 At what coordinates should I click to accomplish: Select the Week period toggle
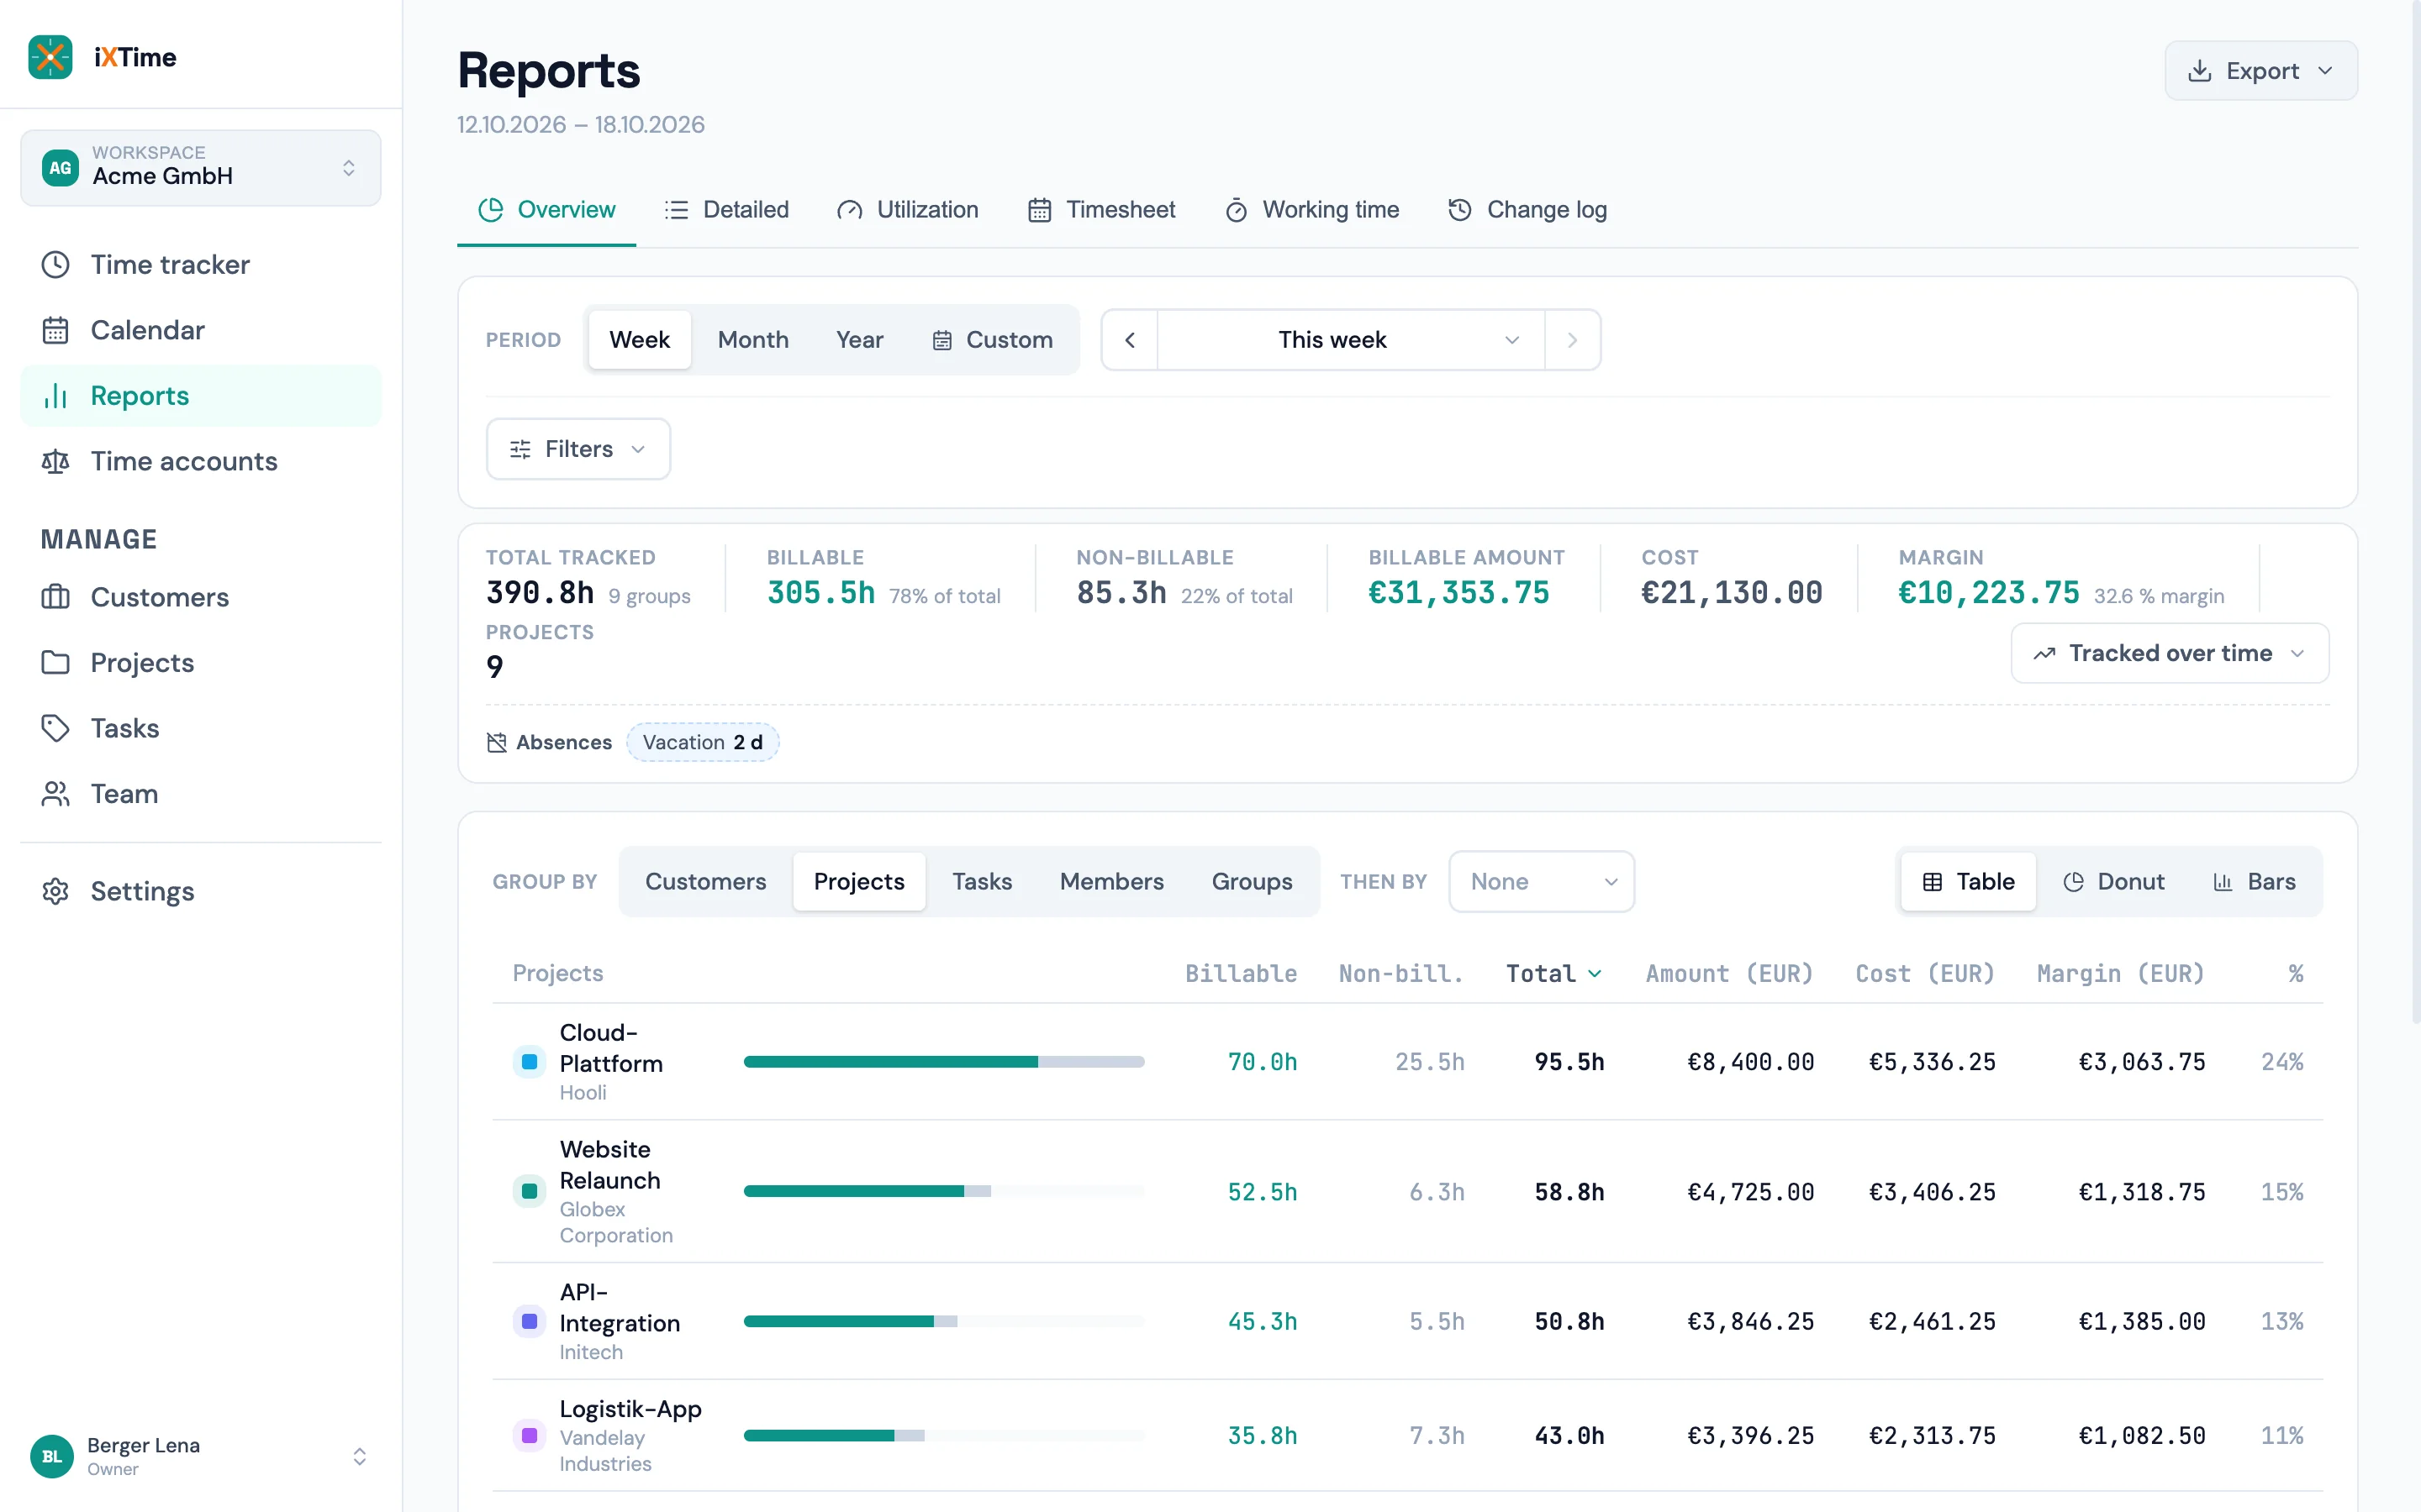[639, 340]
